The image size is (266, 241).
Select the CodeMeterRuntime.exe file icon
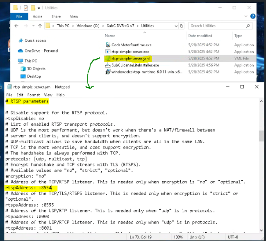coord(108,45)
